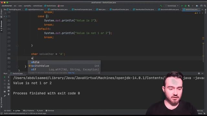Click line number 31 in the gutter
Image resolution: width=207 pixels, height=116 pixels.
click(9, 58)
